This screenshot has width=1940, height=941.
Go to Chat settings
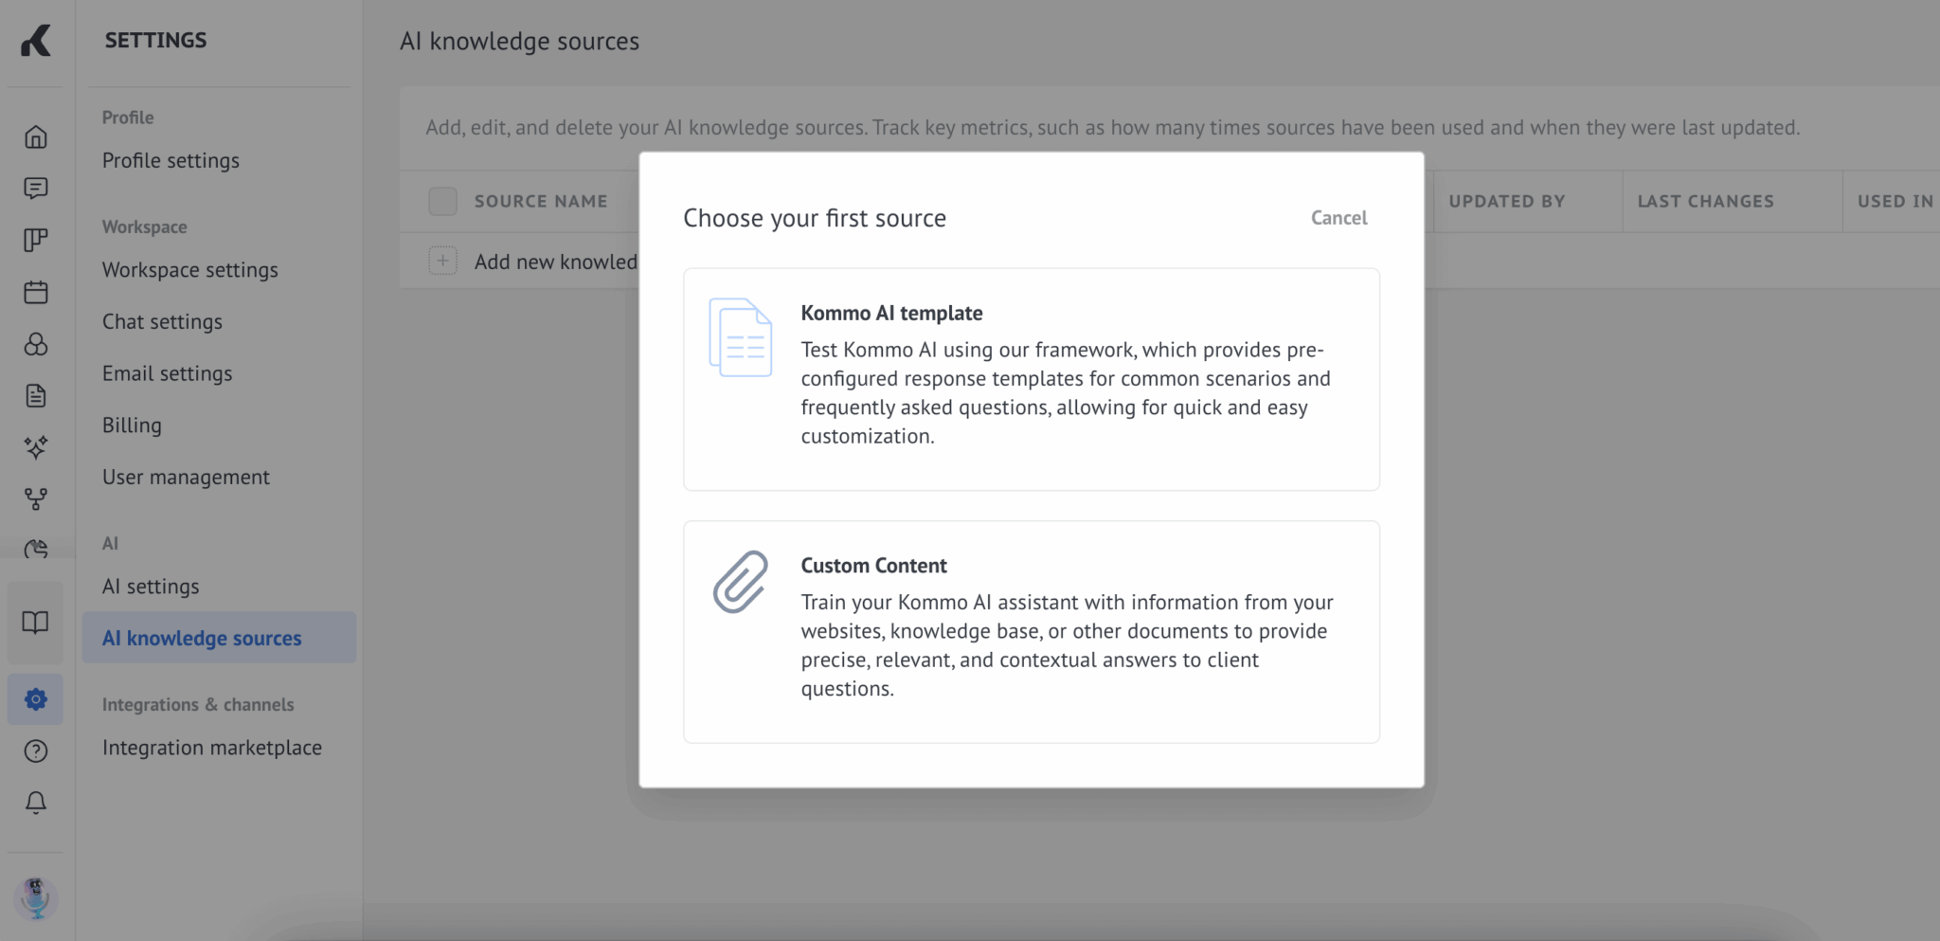(162, 321)
